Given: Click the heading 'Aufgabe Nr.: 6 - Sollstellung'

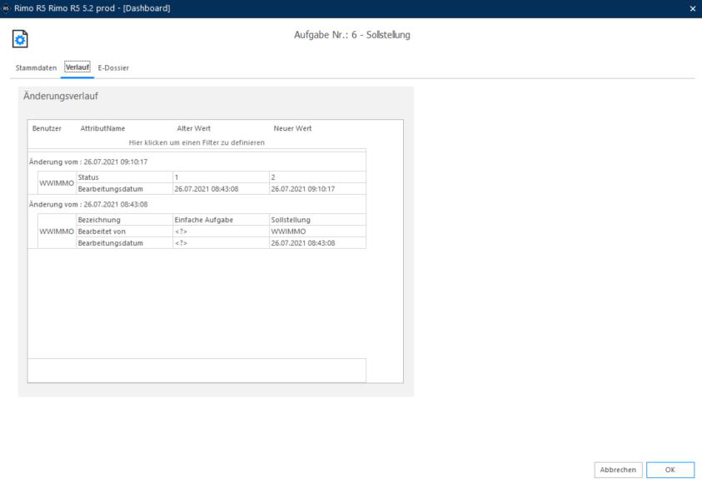Looking at the screenshot, I should click(352, 35).
